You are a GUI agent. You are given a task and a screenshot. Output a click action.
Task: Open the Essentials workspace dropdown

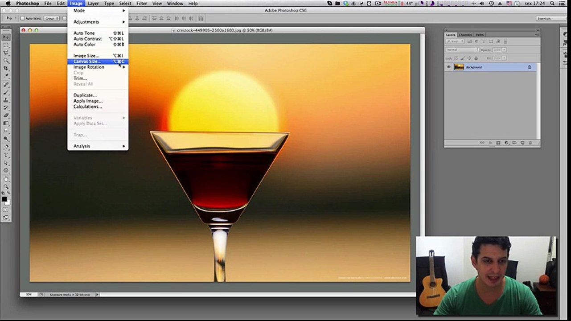pos(551,18)
